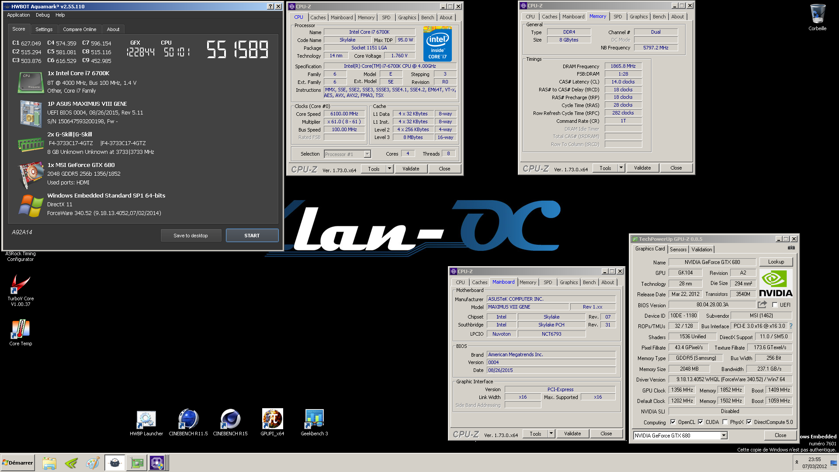This screenshot has width=839, height=472.
Task: Launch the TurboV Core desktop shortcut
Action: tap(20, 290)
